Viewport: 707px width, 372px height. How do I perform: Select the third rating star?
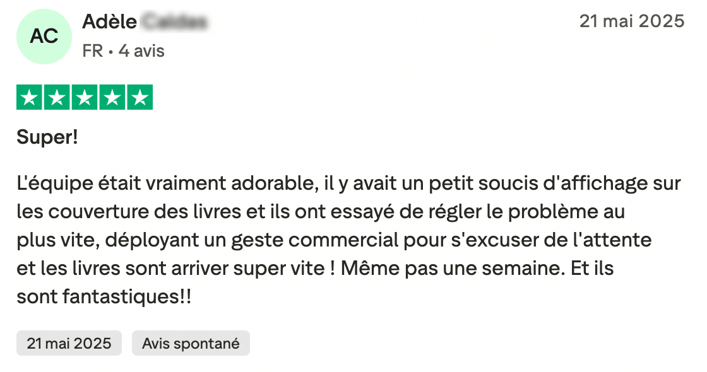(x=85, y=98)
